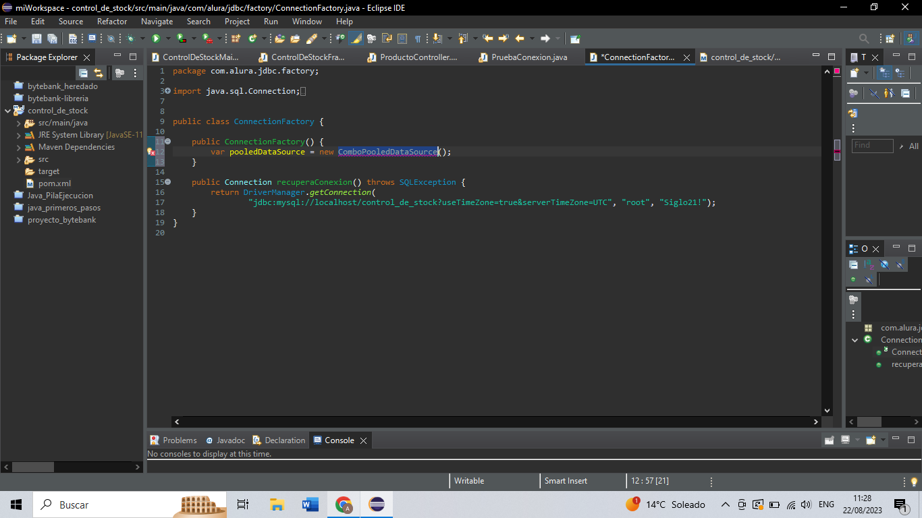Expand the src folder
922x518 pixels.
click(19, 160)
